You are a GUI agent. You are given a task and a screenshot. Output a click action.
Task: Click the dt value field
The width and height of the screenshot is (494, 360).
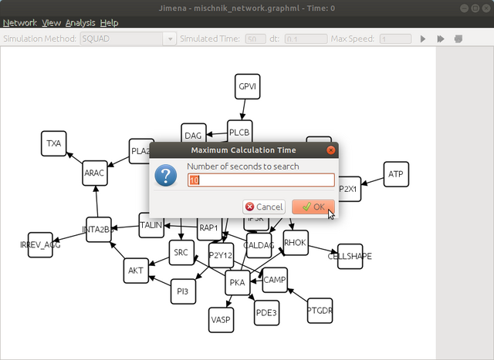(305, 39)
